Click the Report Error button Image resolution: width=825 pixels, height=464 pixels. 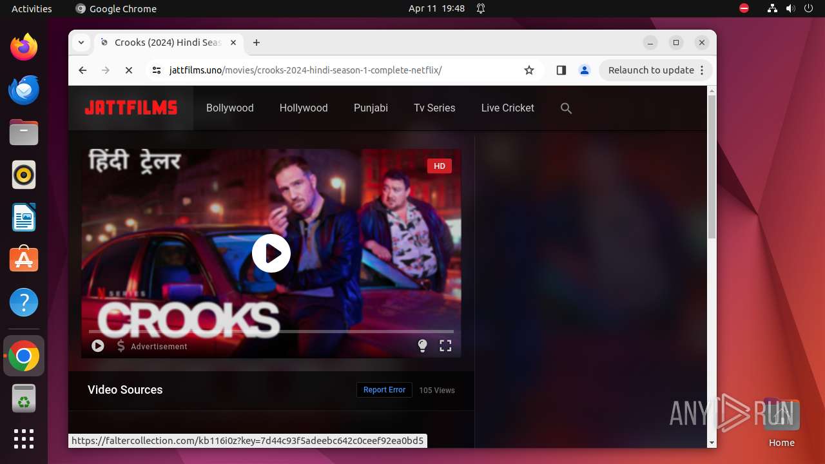point(384,390)
